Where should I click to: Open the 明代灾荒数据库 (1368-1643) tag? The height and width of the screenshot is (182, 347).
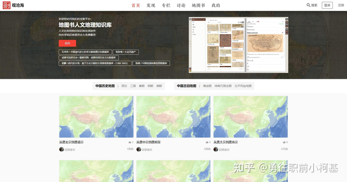pos(95,63)
